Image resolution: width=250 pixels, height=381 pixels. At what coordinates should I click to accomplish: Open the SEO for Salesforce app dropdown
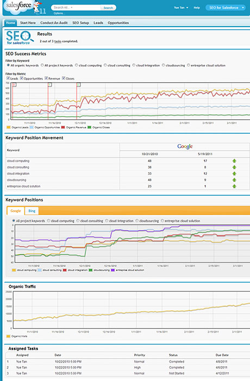[x=226, y=8]
